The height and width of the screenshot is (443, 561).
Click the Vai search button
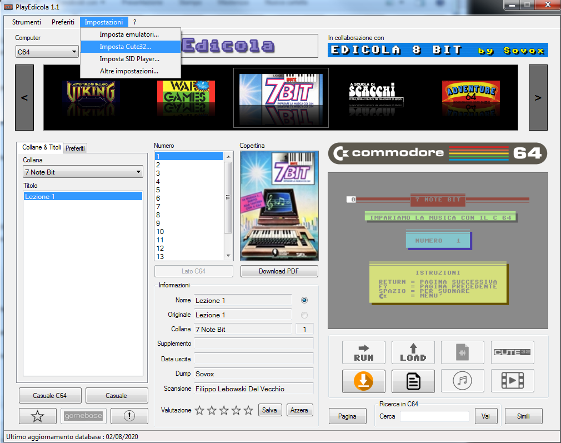[486, 416]
